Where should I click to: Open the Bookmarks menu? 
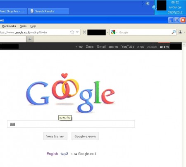9,26
